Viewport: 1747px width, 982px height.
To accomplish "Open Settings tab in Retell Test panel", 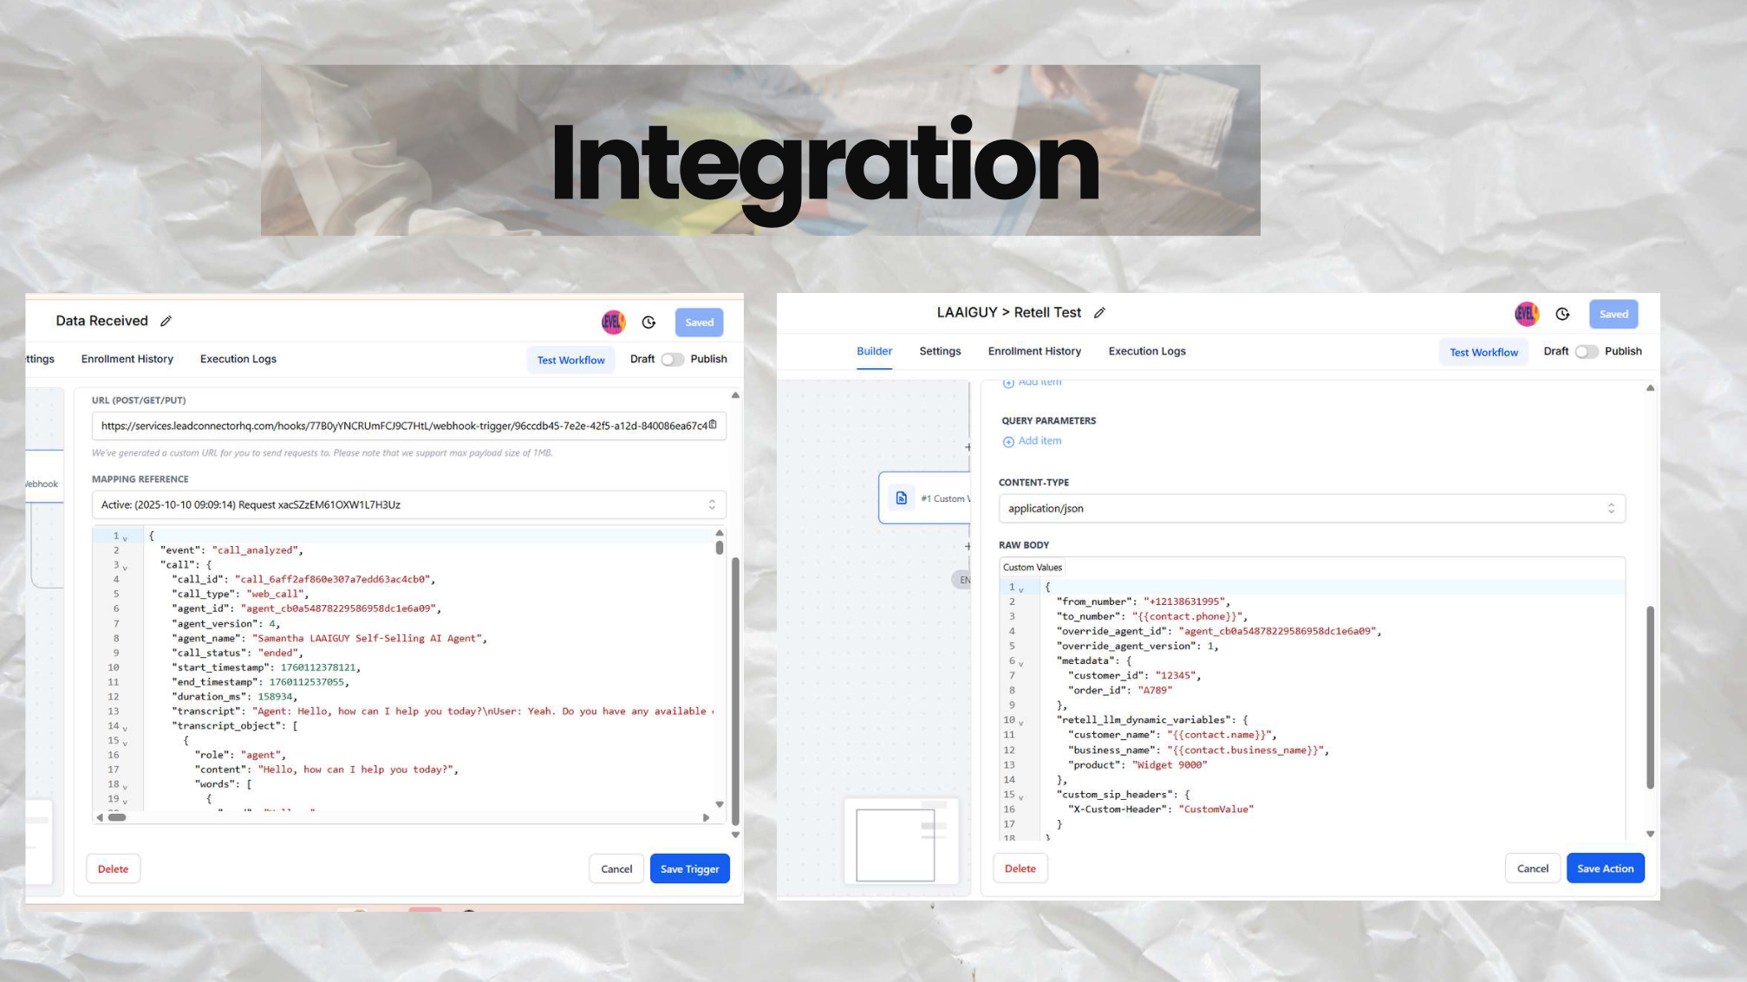I will [x=940, y=351].
